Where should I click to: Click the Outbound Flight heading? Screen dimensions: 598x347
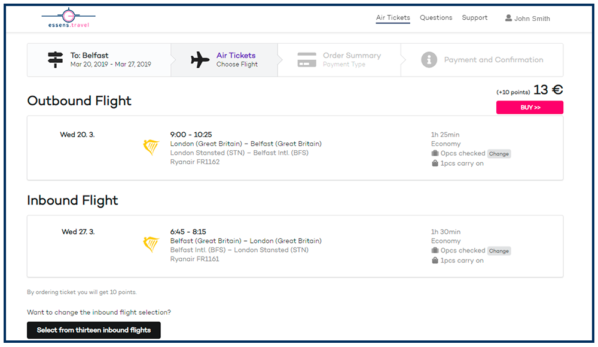(x=80, y=101)
